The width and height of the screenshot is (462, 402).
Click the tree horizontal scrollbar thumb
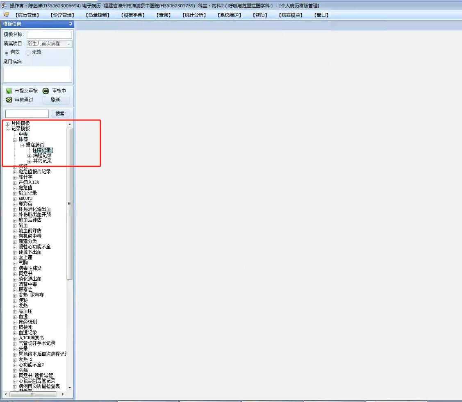coord(33,394)
